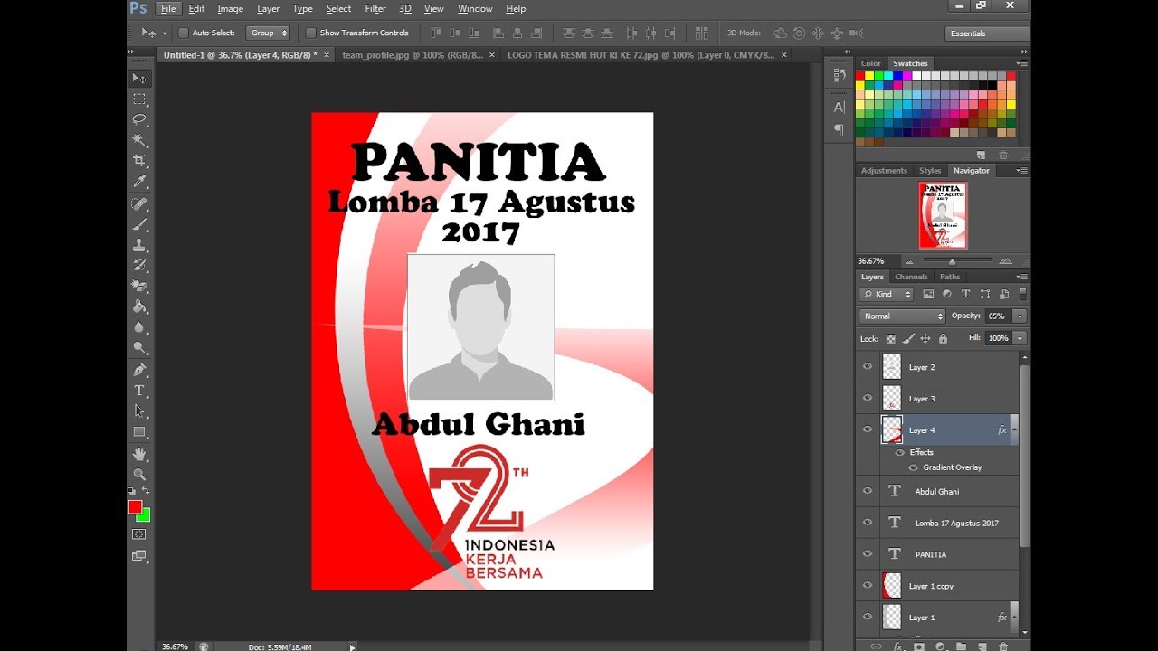Viewport: 1158px width, 651px height.
Task: Select the Magic Wand tool
Action: 139,140
